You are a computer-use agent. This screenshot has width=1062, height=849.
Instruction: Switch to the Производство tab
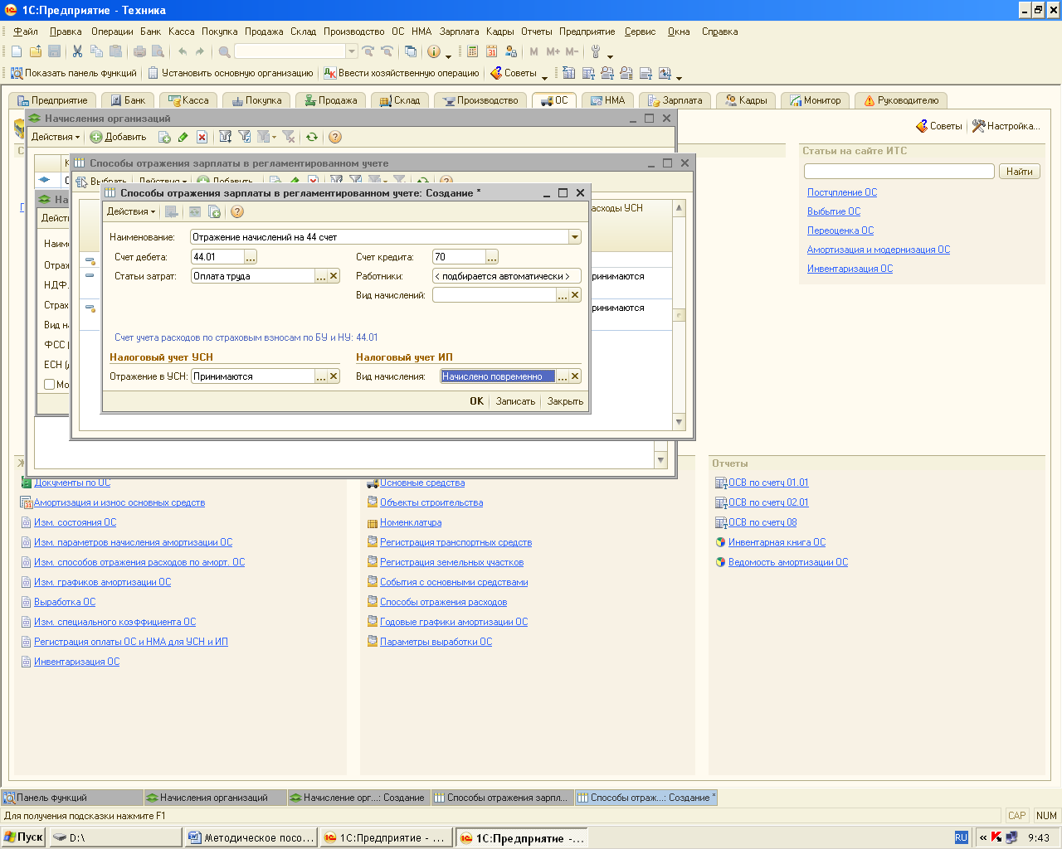[480, 100]
